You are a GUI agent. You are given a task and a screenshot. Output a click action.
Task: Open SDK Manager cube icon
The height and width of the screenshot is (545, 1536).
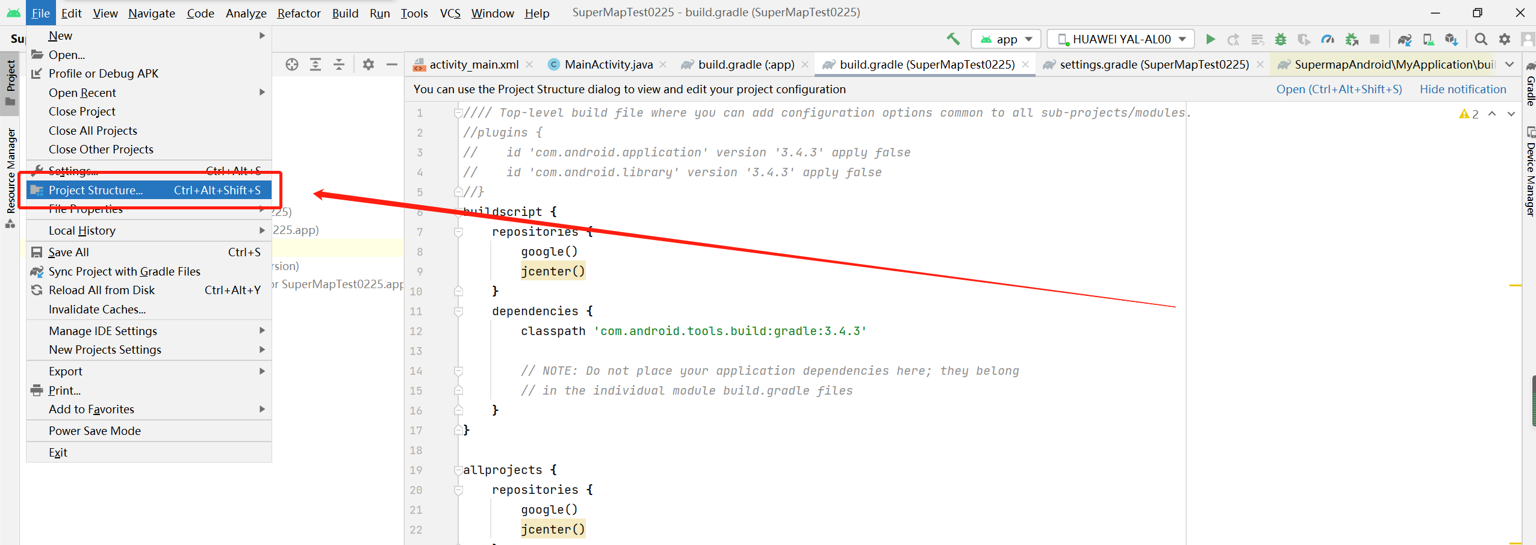click(x=1451, y=39)
